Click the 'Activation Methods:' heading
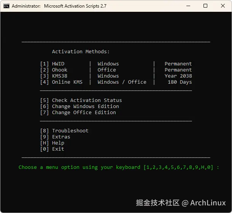This screenshot has width=232, height=213. point(81,52)
